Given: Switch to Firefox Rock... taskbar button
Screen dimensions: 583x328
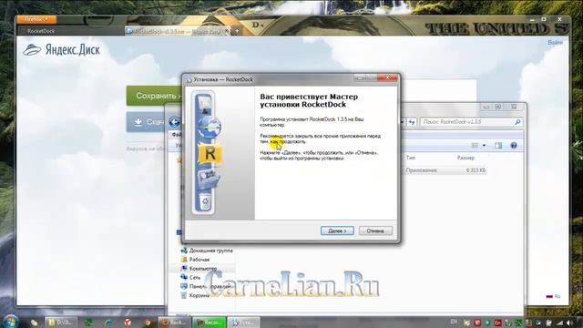Looking at the screenshot, I should pos(174,323).
